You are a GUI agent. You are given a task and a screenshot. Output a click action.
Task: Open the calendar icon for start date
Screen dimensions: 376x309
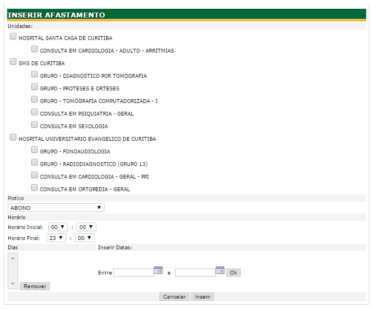point(158,270)
